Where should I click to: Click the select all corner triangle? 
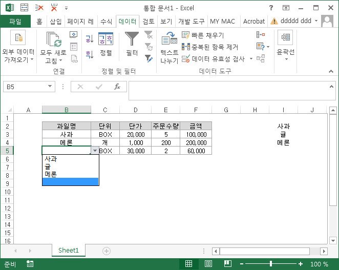[10, 110]
